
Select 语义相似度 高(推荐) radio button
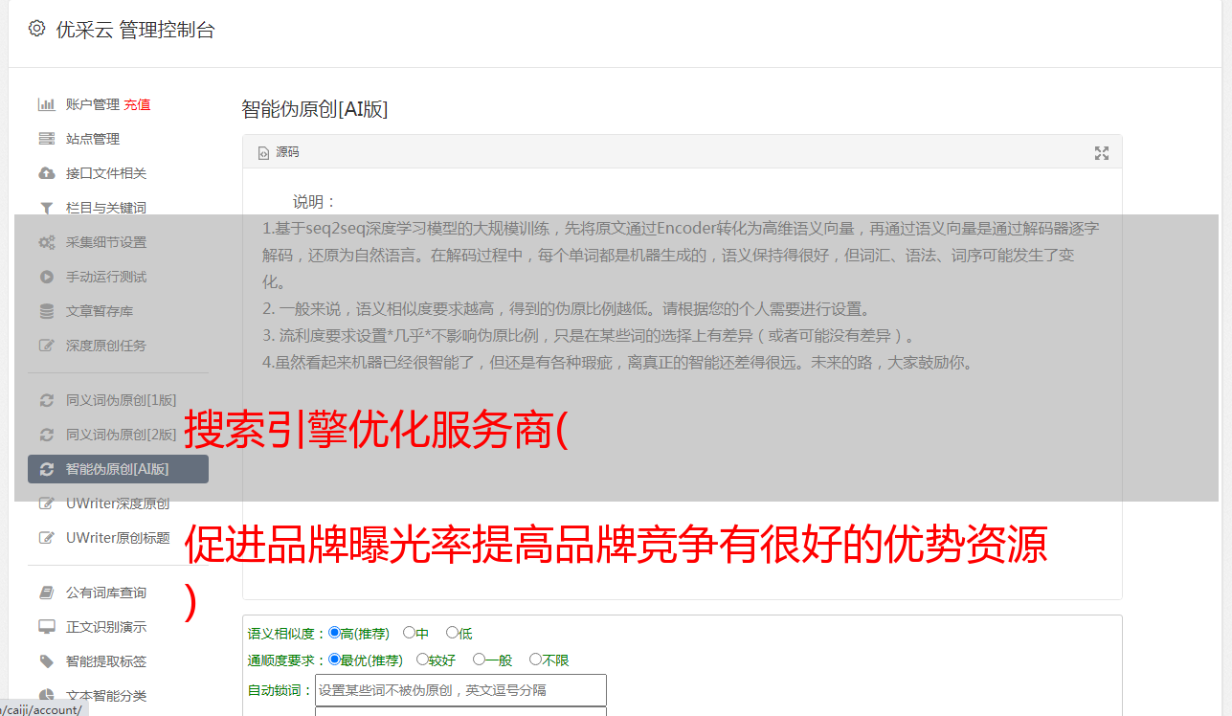pyautogui.click(x=334, y=633)
